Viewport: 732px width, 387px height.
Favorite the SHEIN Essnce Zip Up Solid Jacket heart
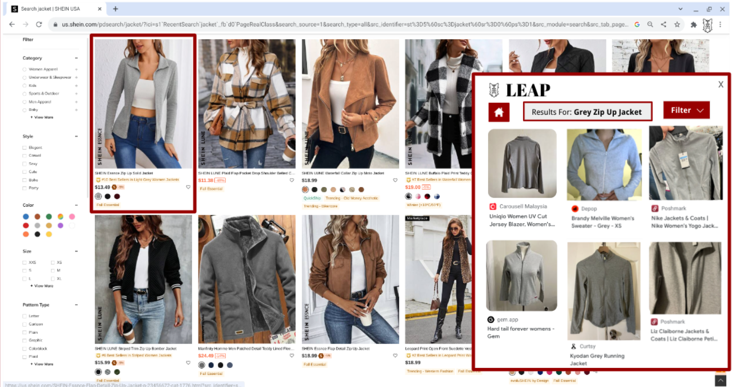(188, 187)
